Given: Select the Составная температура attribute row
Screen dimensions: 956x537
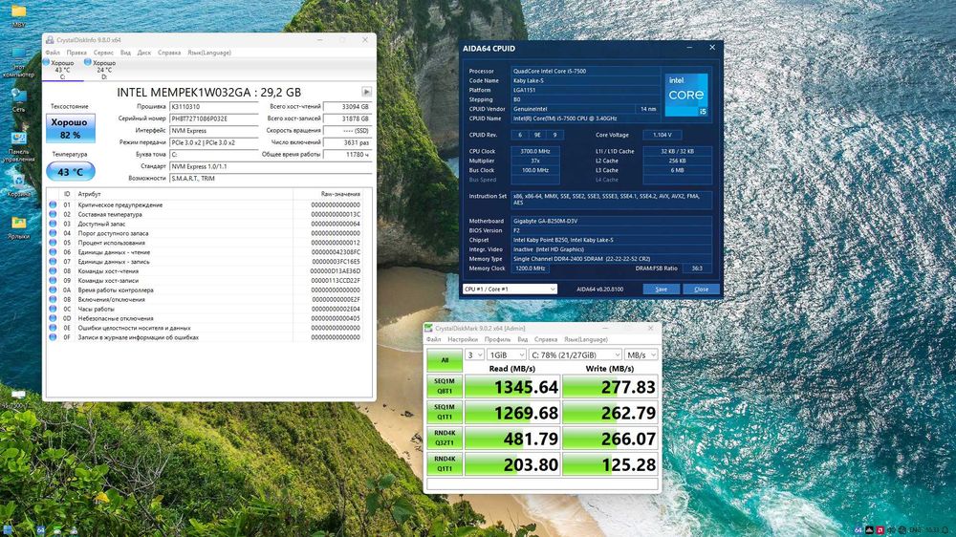Looking at the screenshot, I should 206,215.
